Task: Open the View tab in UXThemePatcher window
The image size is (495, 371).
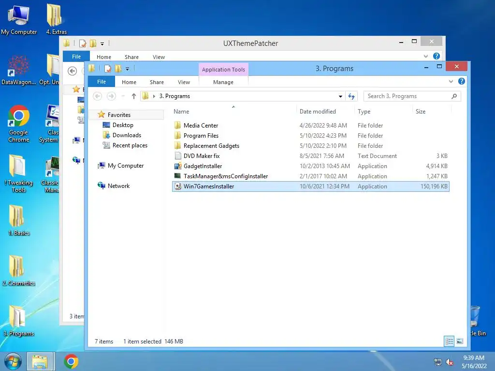Action: (159, 57)
